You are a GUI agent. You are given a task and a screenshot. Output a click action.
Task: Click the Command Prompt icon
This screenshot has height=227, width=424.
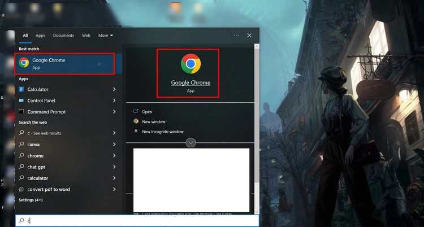tap(21, 112)
